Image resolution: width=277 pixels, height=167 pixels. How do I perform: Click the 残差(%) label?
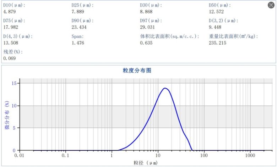click(13, 52)
